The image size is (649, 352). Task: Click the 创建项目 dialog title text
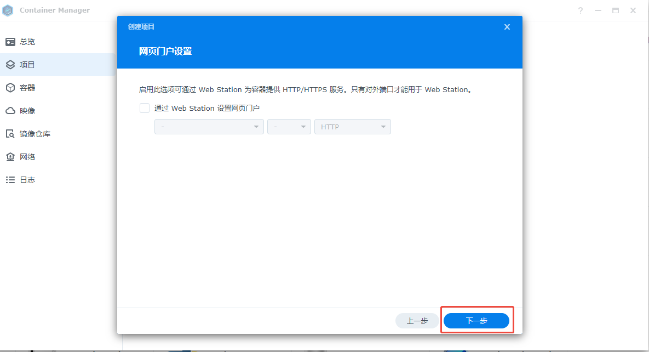141,27
